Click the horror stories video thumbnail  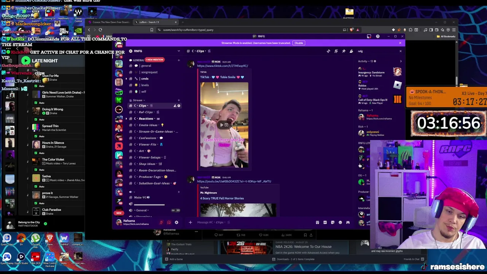point(238,210)
